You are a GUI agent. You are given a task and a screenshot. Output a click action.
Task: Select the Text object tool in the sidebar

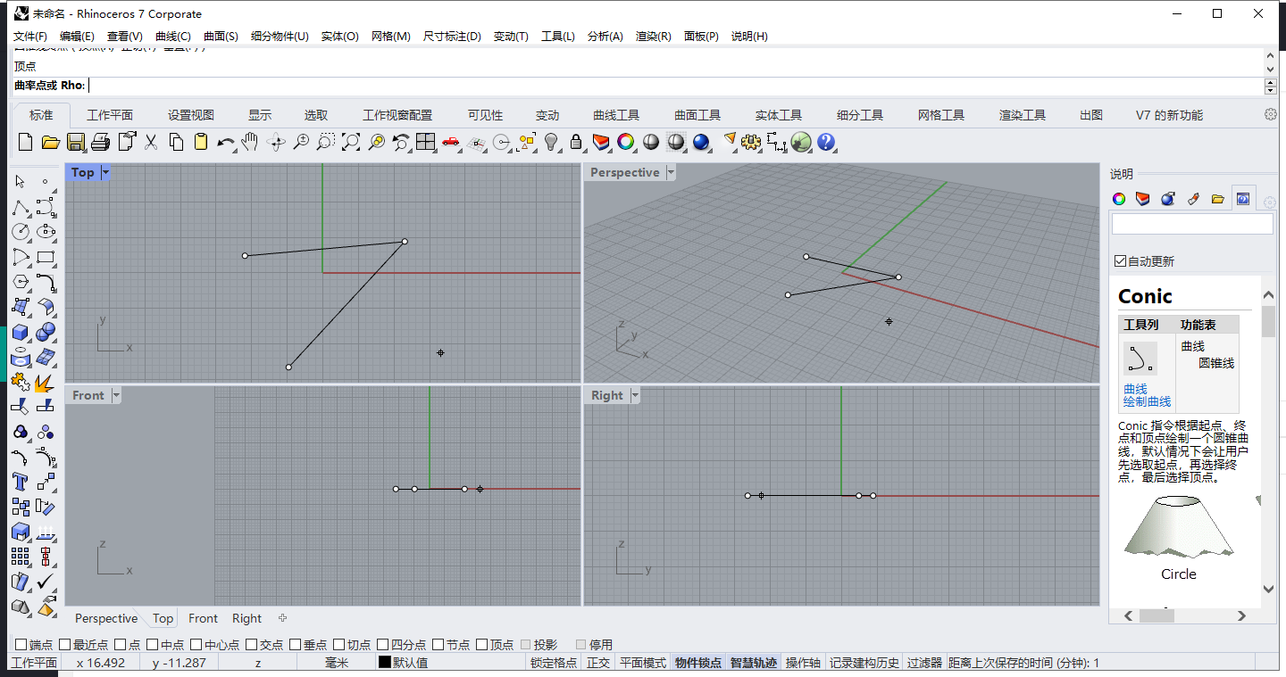pyautogui.click(x=21, y=483)
